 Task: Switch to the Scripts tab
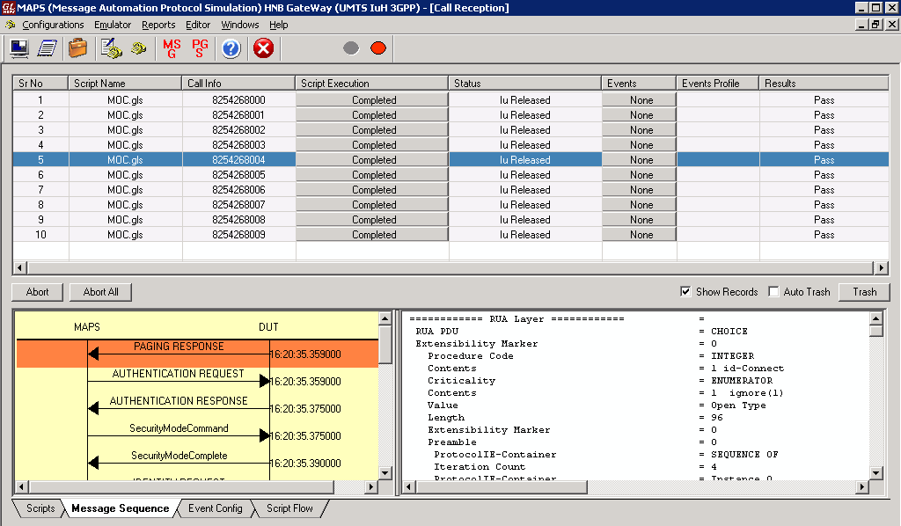click(40, 508)
